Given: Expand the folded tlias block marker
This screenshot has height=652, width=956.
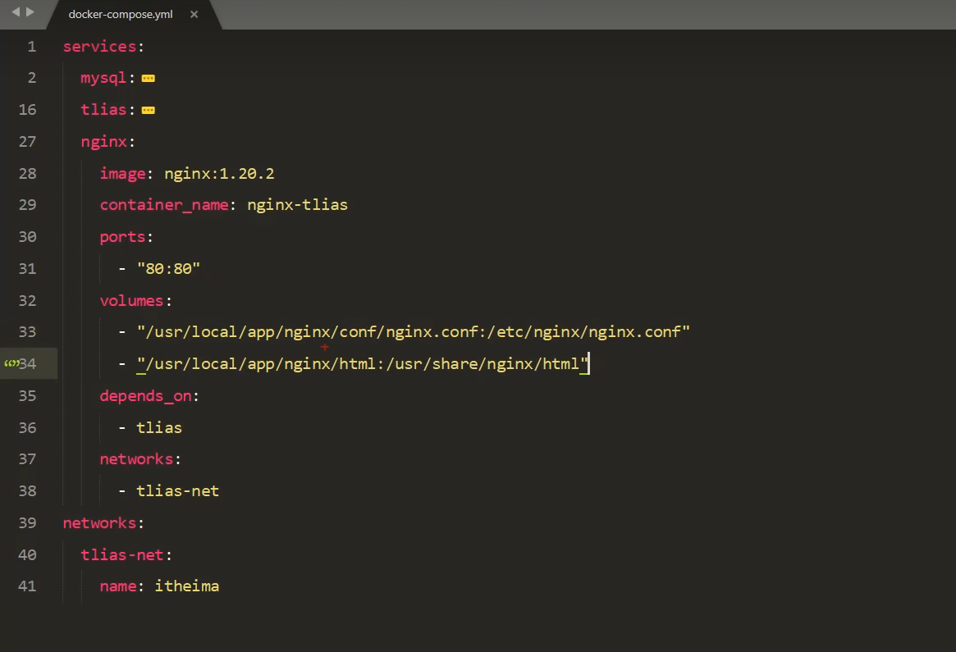Looking at the screenshot, I should pos(149,110).
